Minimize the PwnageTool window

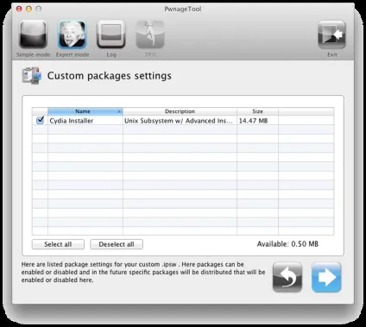(28, 9)
